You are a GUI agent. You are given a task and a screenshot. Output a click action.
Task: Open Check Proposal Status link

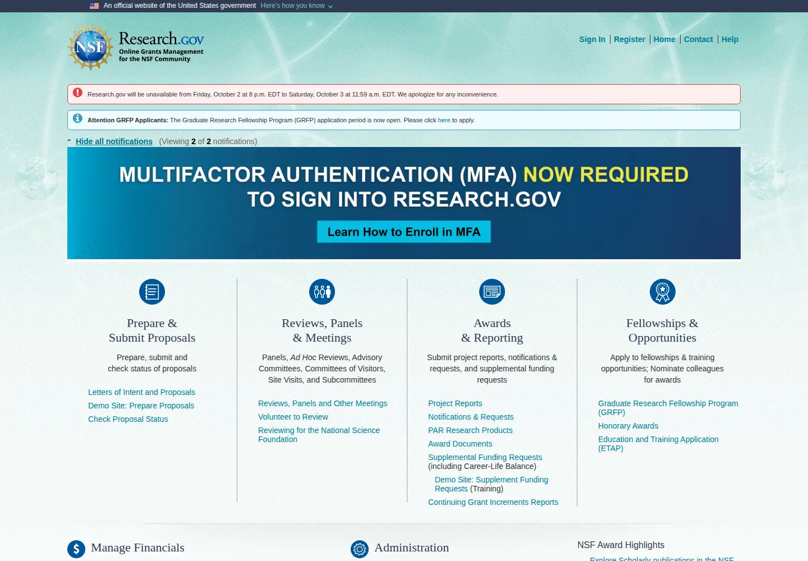pyautogui.click(x=128, y=419)
